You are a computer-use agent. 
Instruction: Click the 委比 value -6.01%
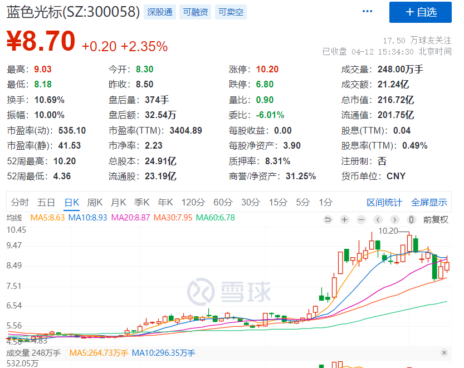tap(270, 115)
